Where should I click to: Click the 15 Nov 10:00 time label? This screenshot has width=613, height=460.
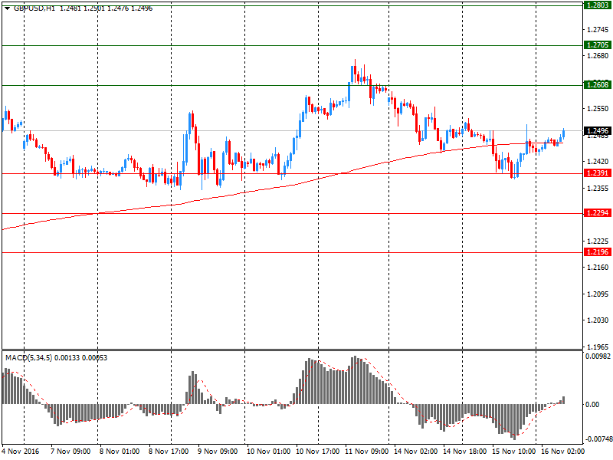tap(513, 452)
